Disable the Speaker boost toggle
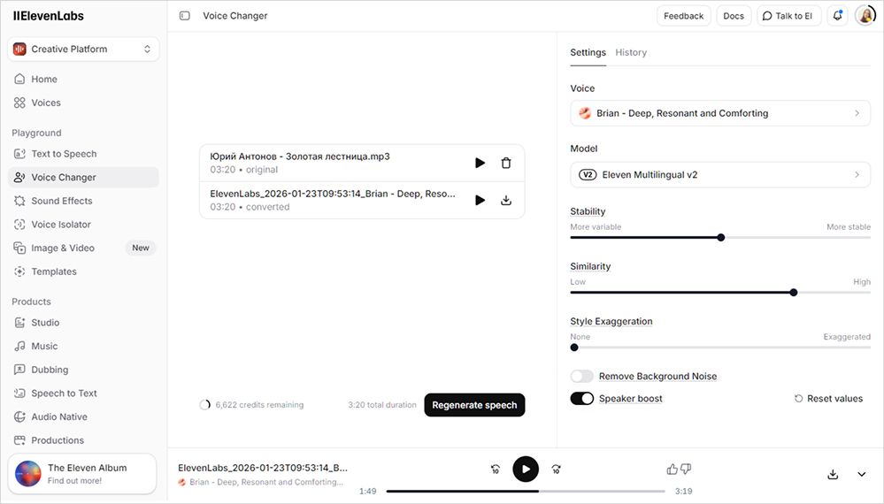The width and height of the screenshot is (884, 504). click(581, 399)
